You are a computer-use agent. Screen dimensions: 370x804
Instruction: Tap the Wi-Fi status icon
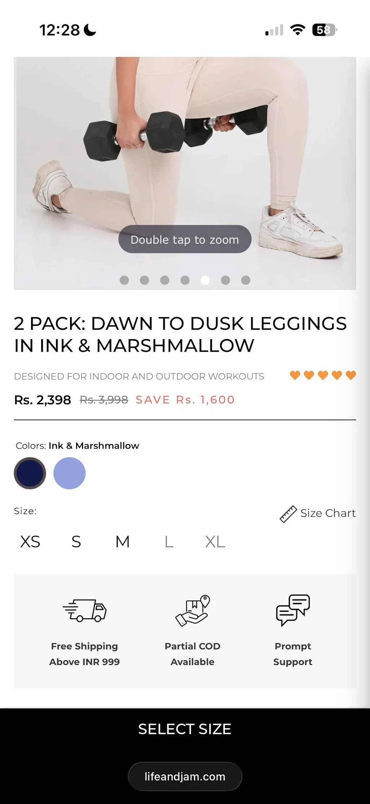[x=298, y=30]
